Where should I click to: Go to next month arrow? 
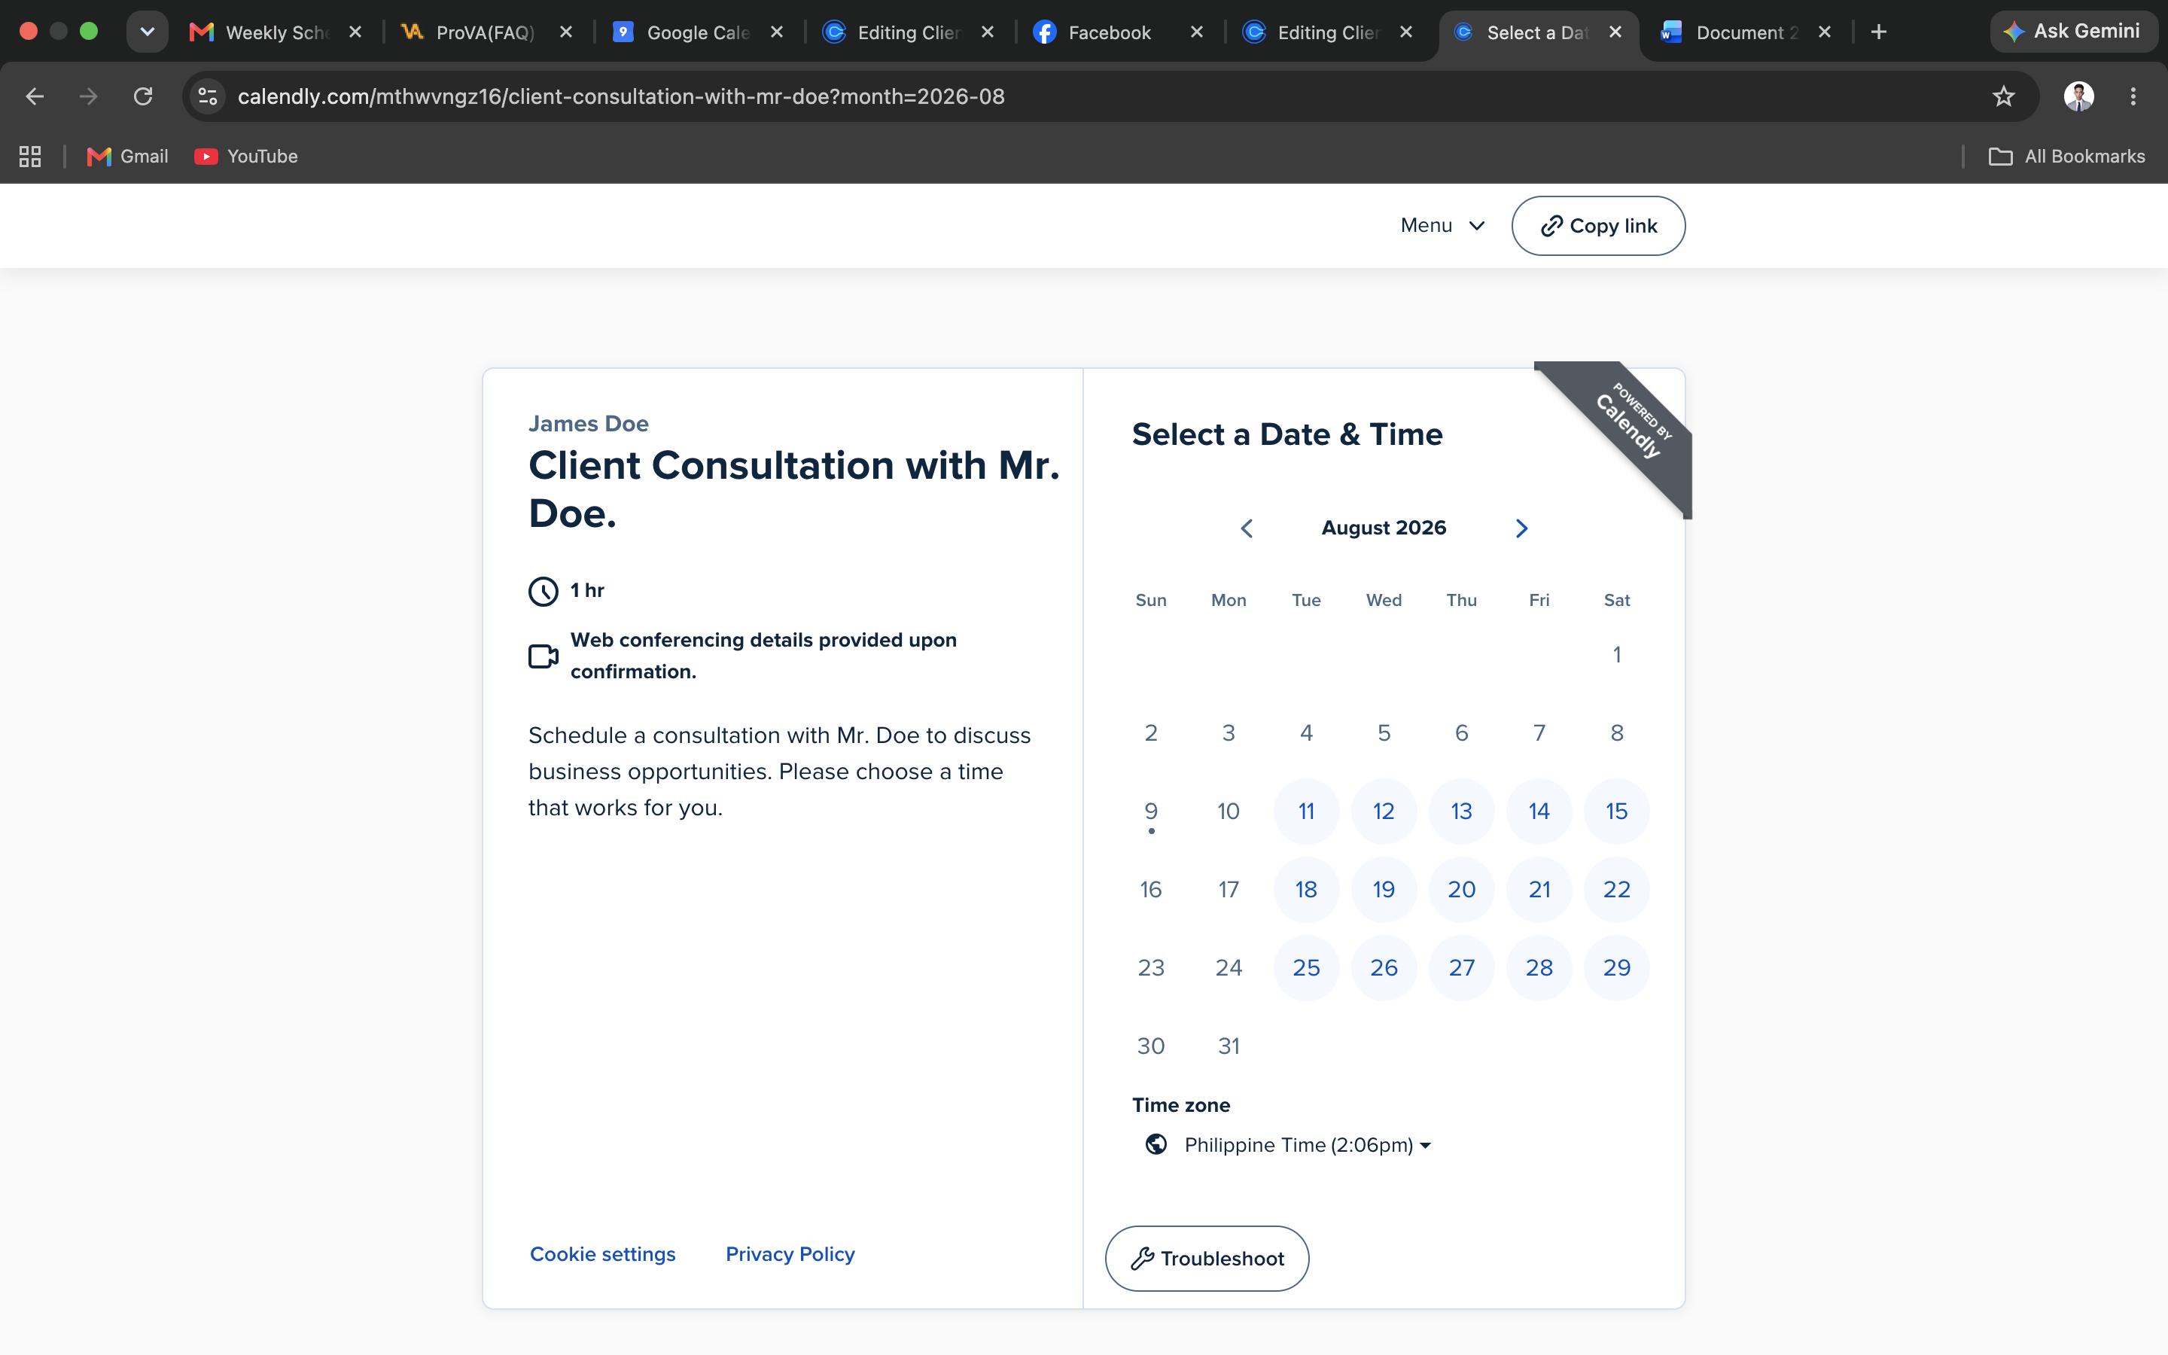pyautogui.click(x=1521, y=528)
